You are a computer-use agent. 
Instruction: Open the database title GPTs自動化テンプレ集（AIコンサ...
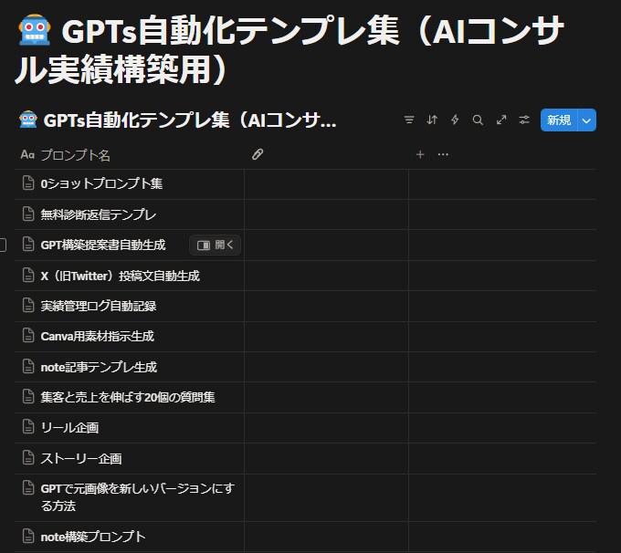point(190,120)
